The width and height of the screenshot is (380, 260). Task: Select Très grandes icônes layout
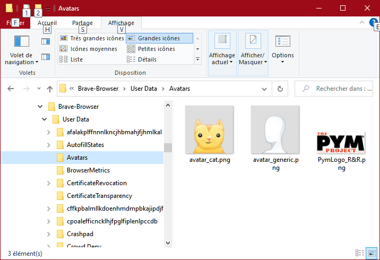(92, 38)
